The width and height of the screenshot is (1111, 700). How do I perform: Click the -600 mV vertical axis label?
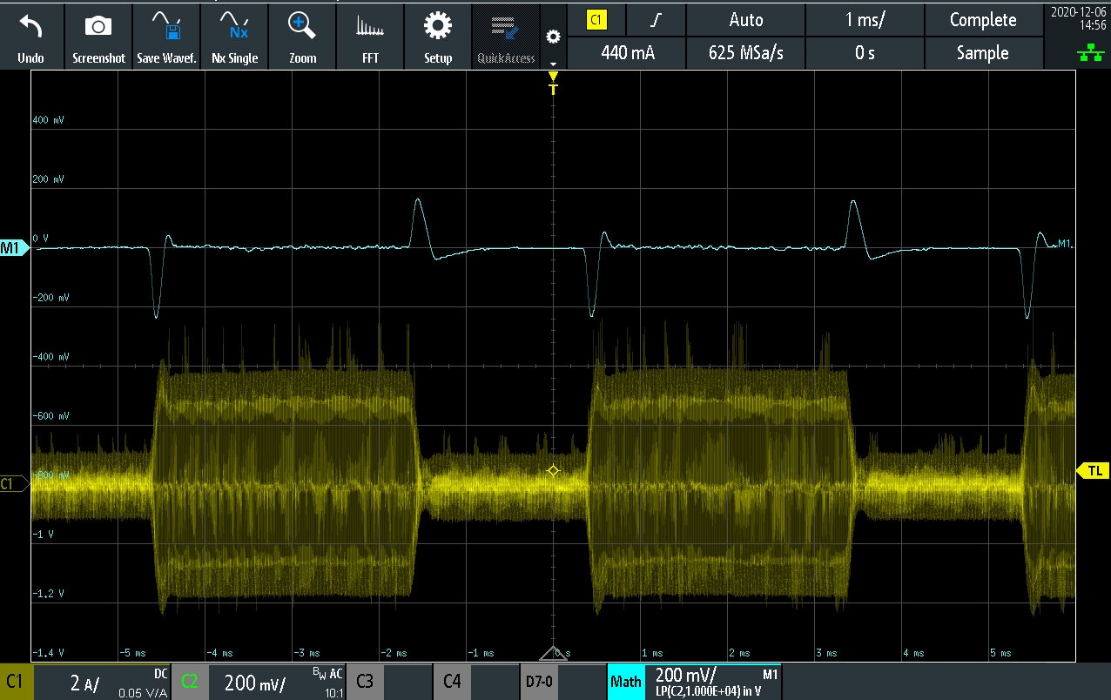click(x=50, y=416)
